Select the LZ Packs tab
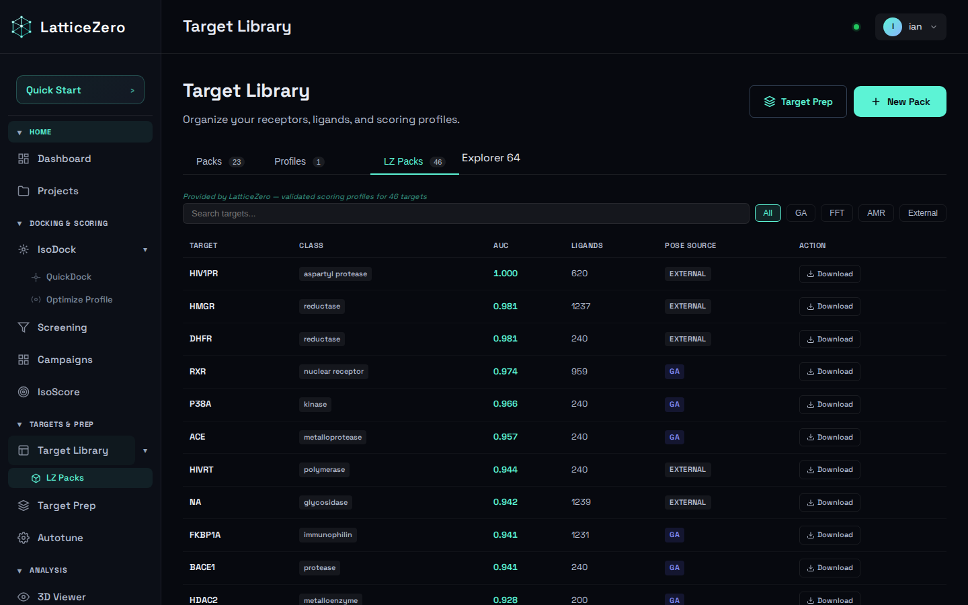The image size is (968, 605). pos(414,161)
